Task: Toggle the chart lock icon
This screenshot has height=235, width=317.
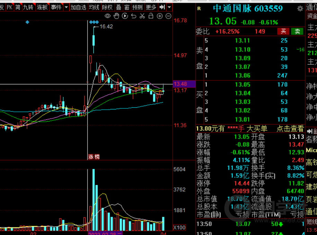Action: tap(151, 16)
